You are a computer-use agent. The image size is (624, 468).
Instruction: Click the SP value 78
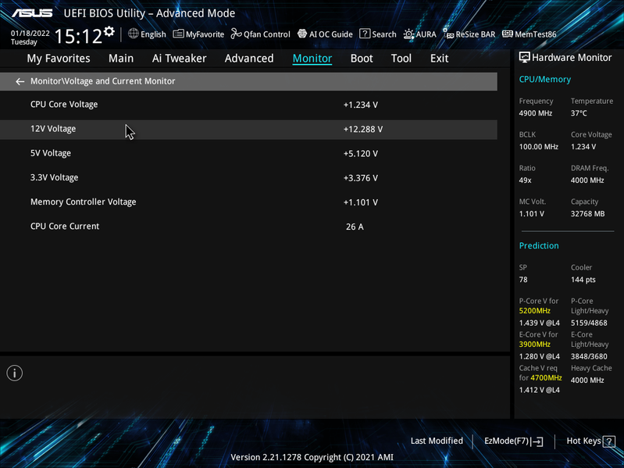(523, 280)
